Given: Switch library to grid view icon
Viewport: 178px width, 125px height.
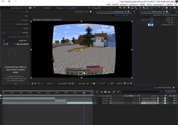Looking at the screenshot, I should [7, 44].
